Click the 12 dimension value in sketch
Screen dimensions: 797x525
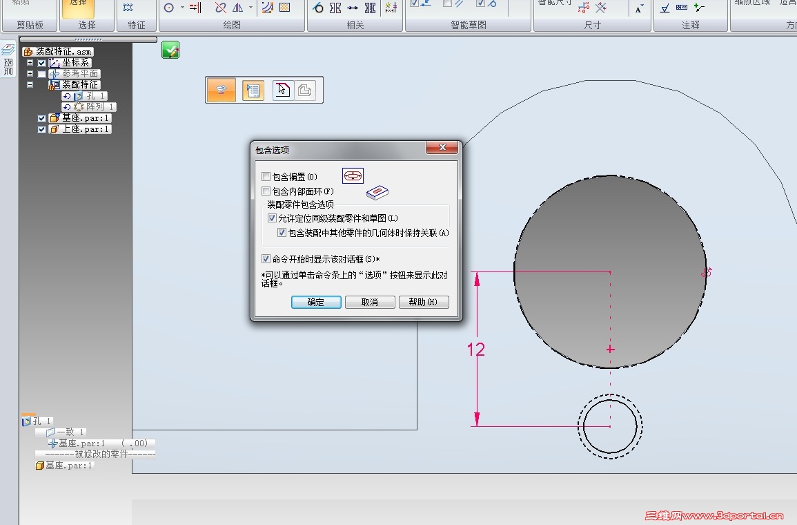click(475, 350)
